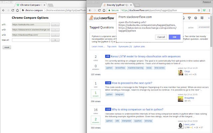Click the +50 bounty badge on Keras question
This screenshot has height=133, width=213.
click(x=107, y=56)
